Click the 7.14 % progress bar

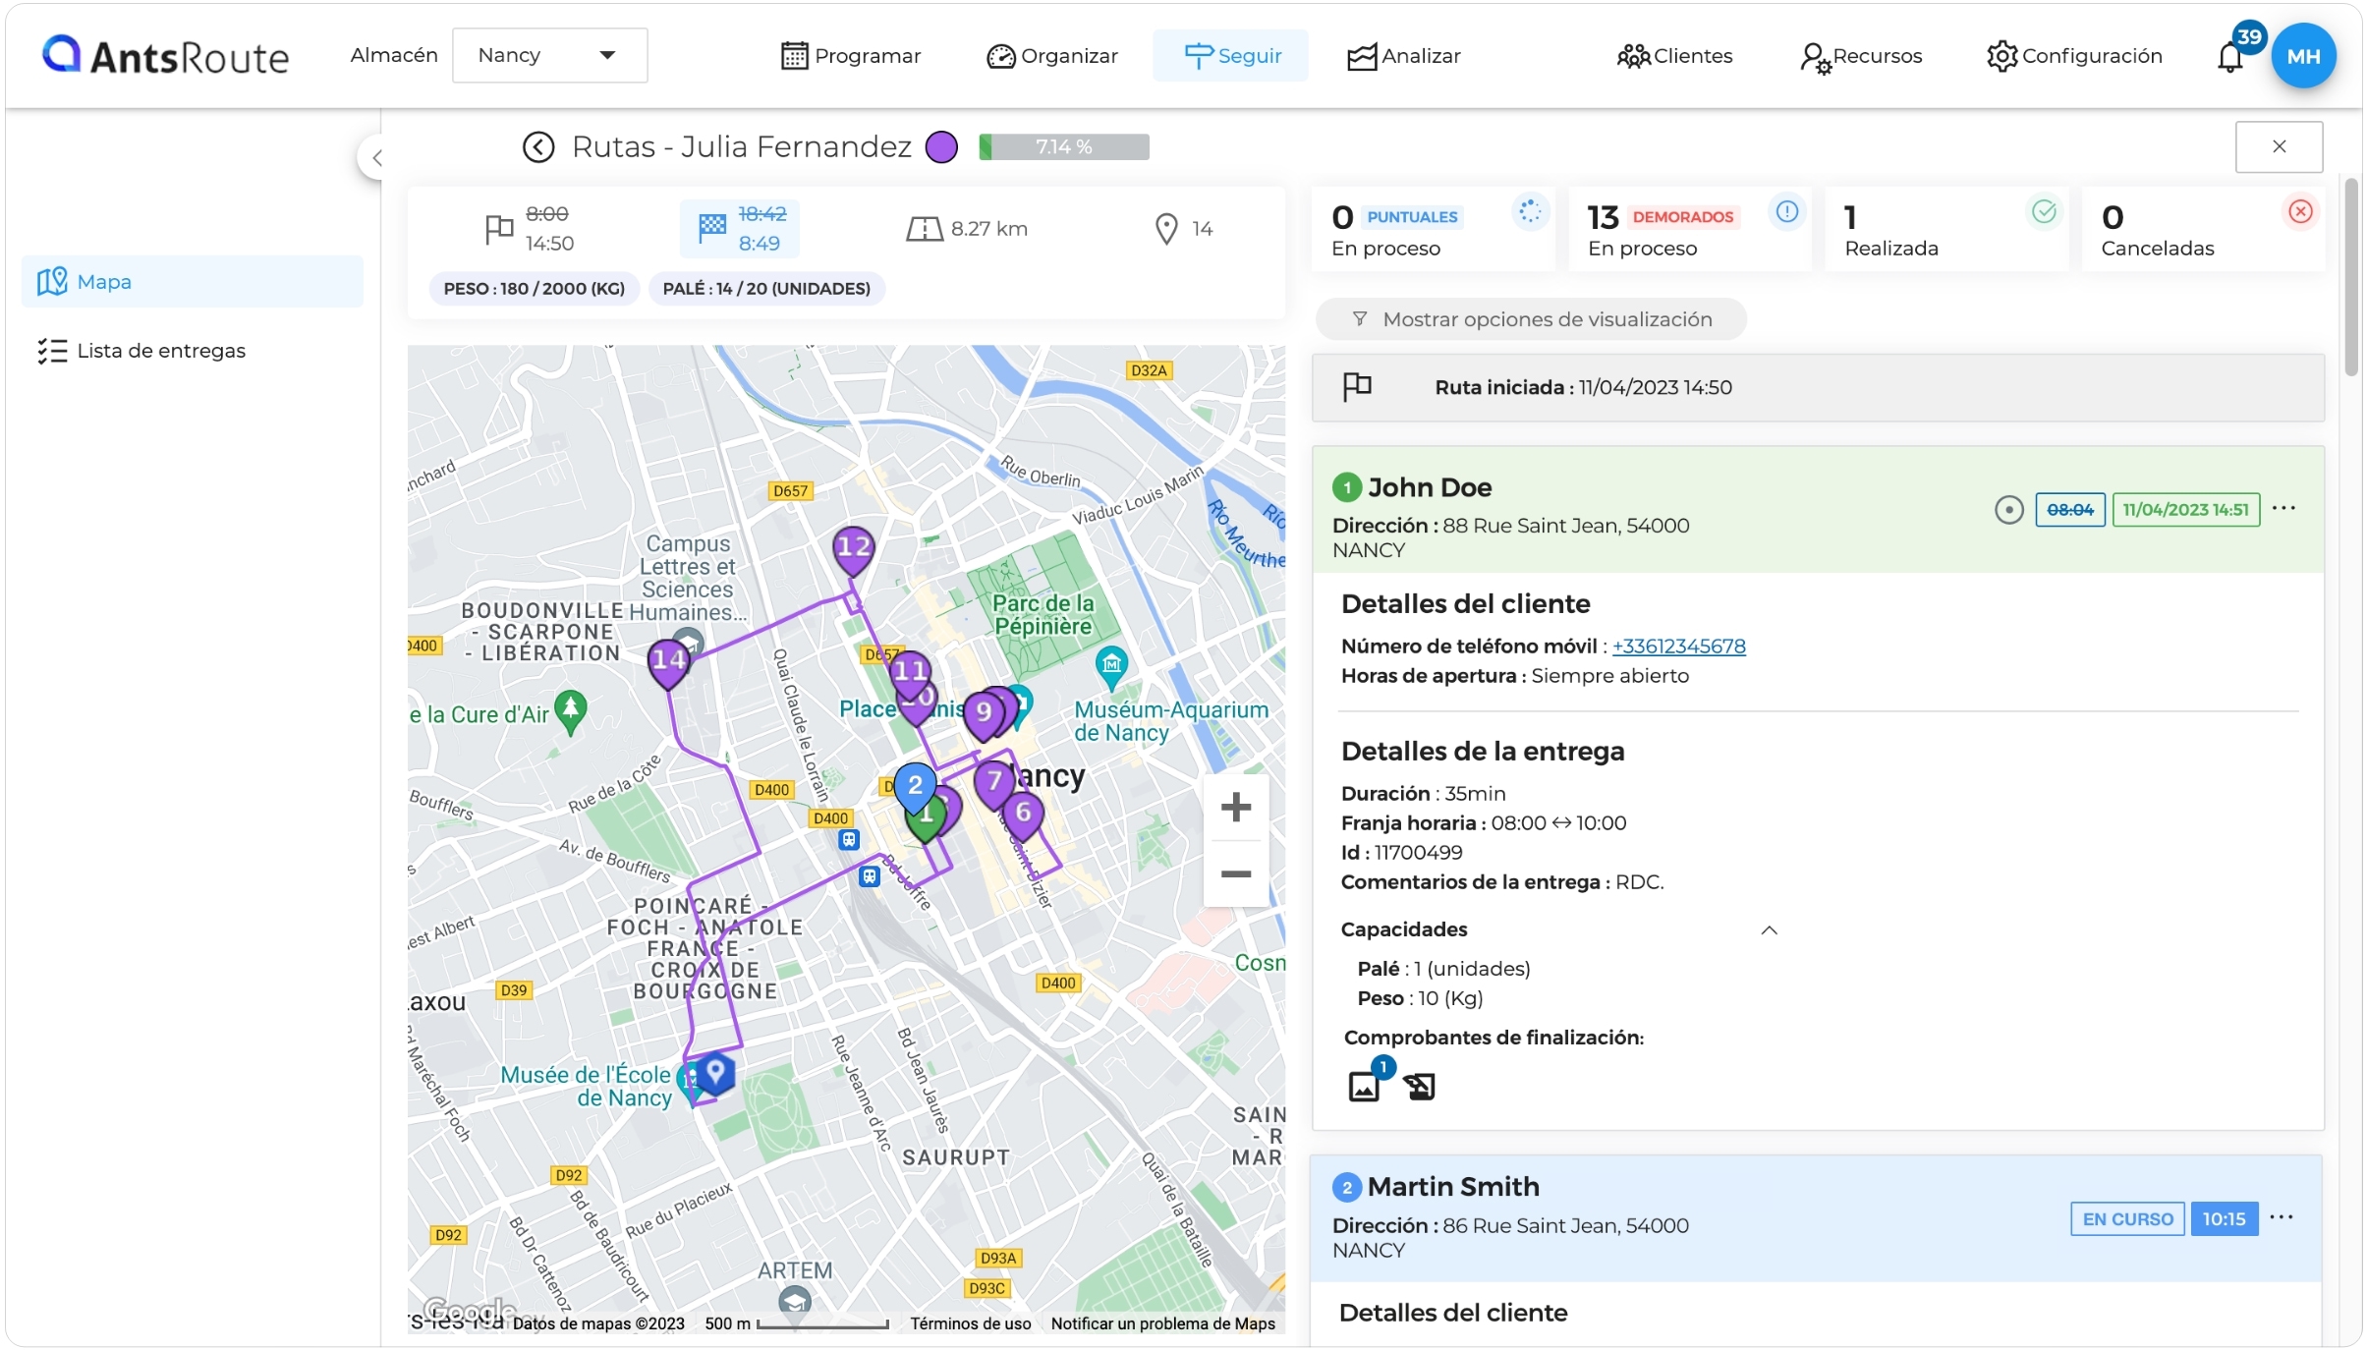[1064, 146]
